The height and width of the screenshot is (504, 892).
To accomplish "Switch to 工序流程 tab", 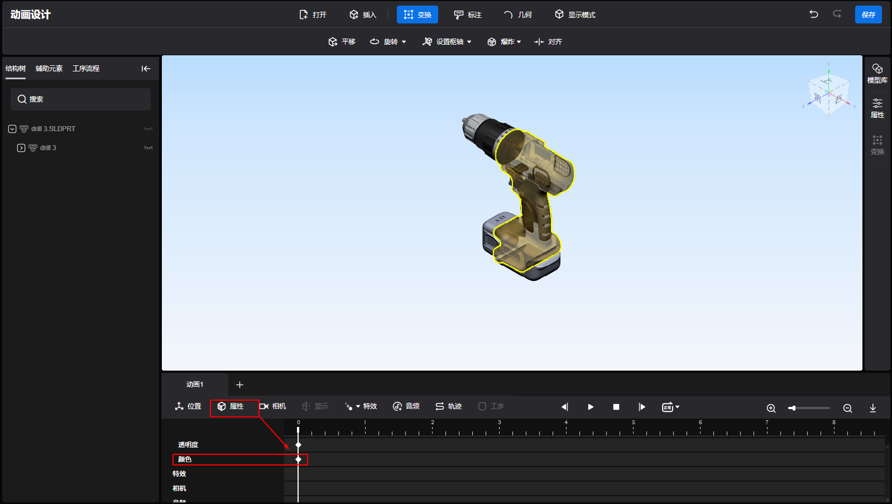I will (86, 69).
